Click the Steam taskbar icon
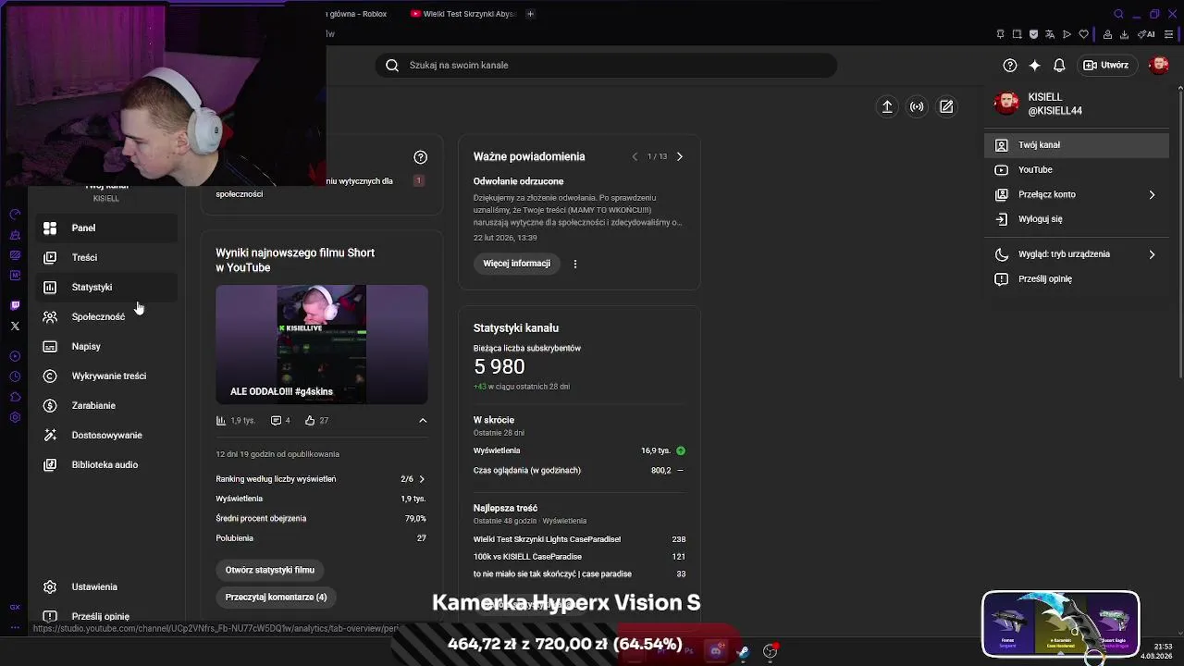This screenshot has width=1184, height=666. (x=743, y=651)
